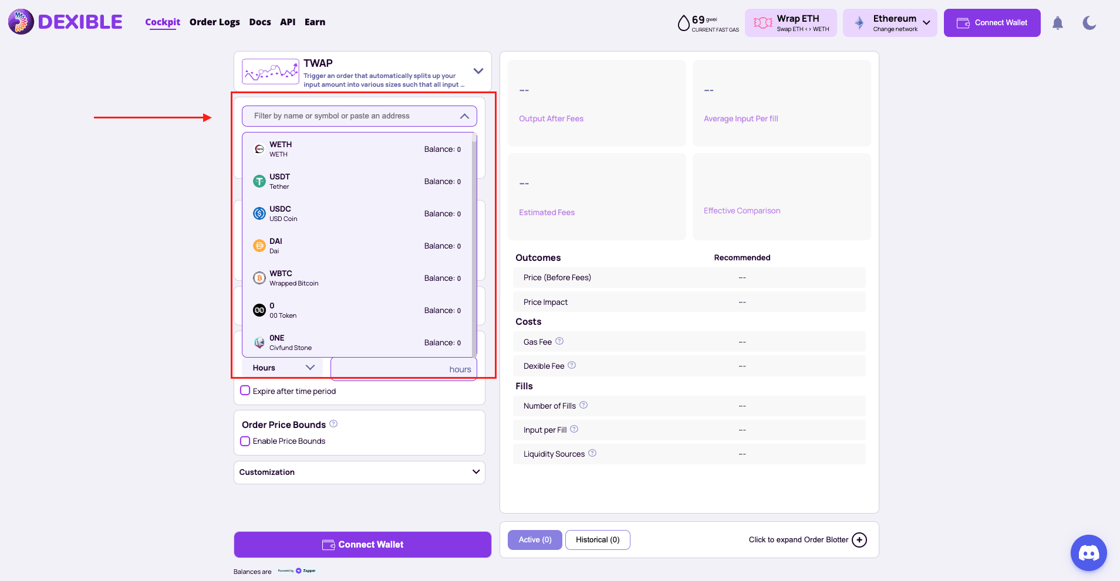This screenshot has width=1120, height=581.
Task: Click Effective Comparison card
Action: click(782, 197)
